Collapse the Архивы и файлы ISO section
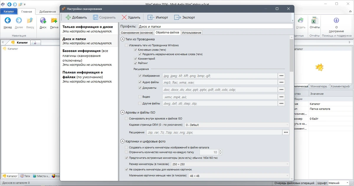Screen dimensions: 354x186 tap(123, 112)
